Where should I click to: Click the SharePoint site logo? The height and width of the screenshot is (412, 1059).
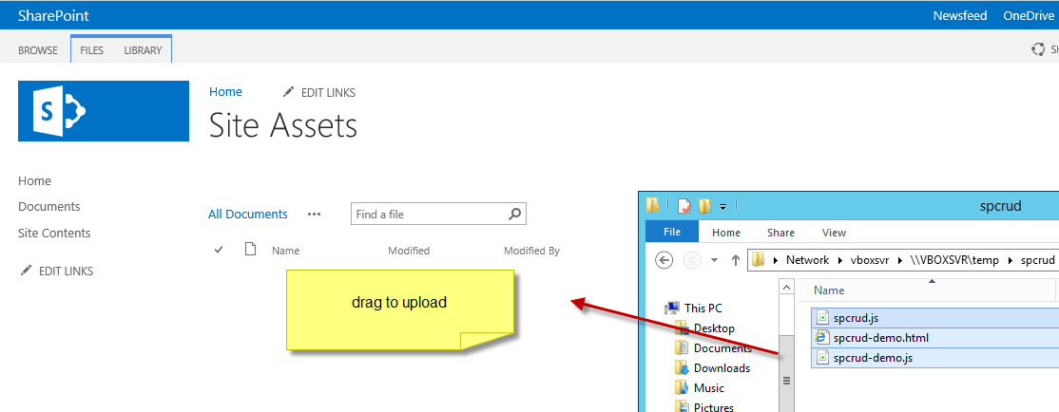(x=104, y=111)
